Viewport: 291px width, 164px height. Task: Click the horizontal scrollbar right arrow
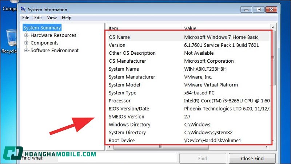267,147
